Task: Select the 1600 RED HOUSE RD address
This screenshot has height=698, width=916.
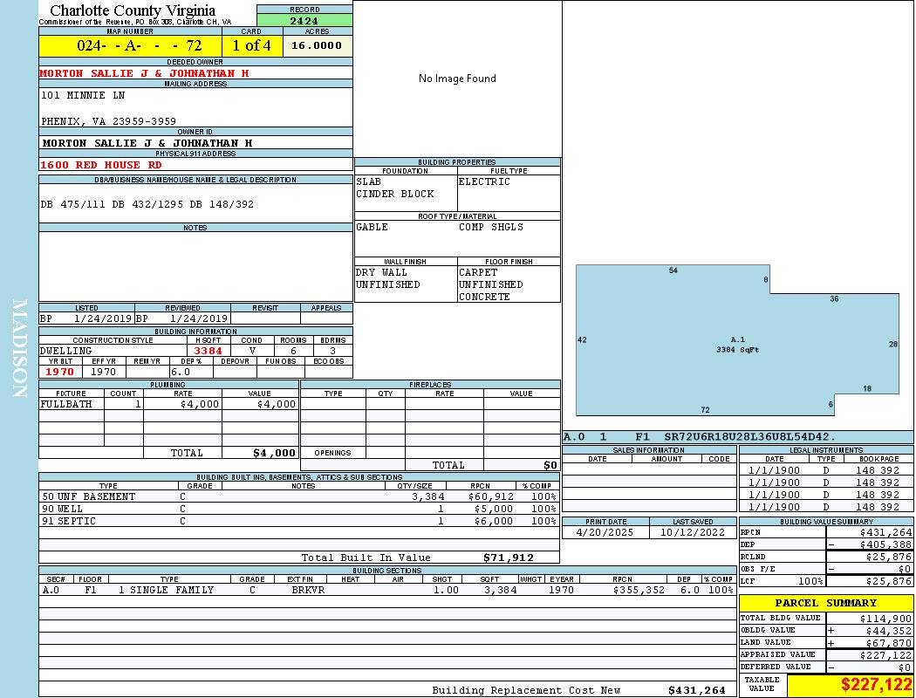Action: coord(101,165)
